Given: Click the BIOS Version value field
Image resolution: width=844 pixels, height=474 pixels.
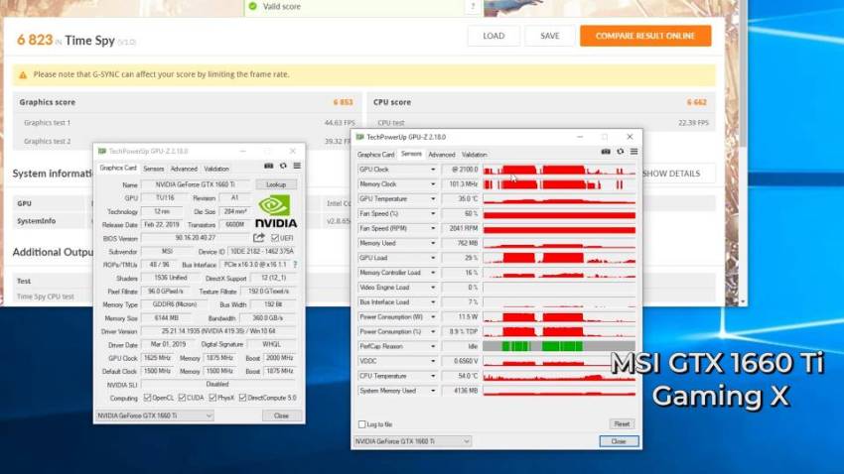Looking at the screenshot, I should click(x=196, y=238).
